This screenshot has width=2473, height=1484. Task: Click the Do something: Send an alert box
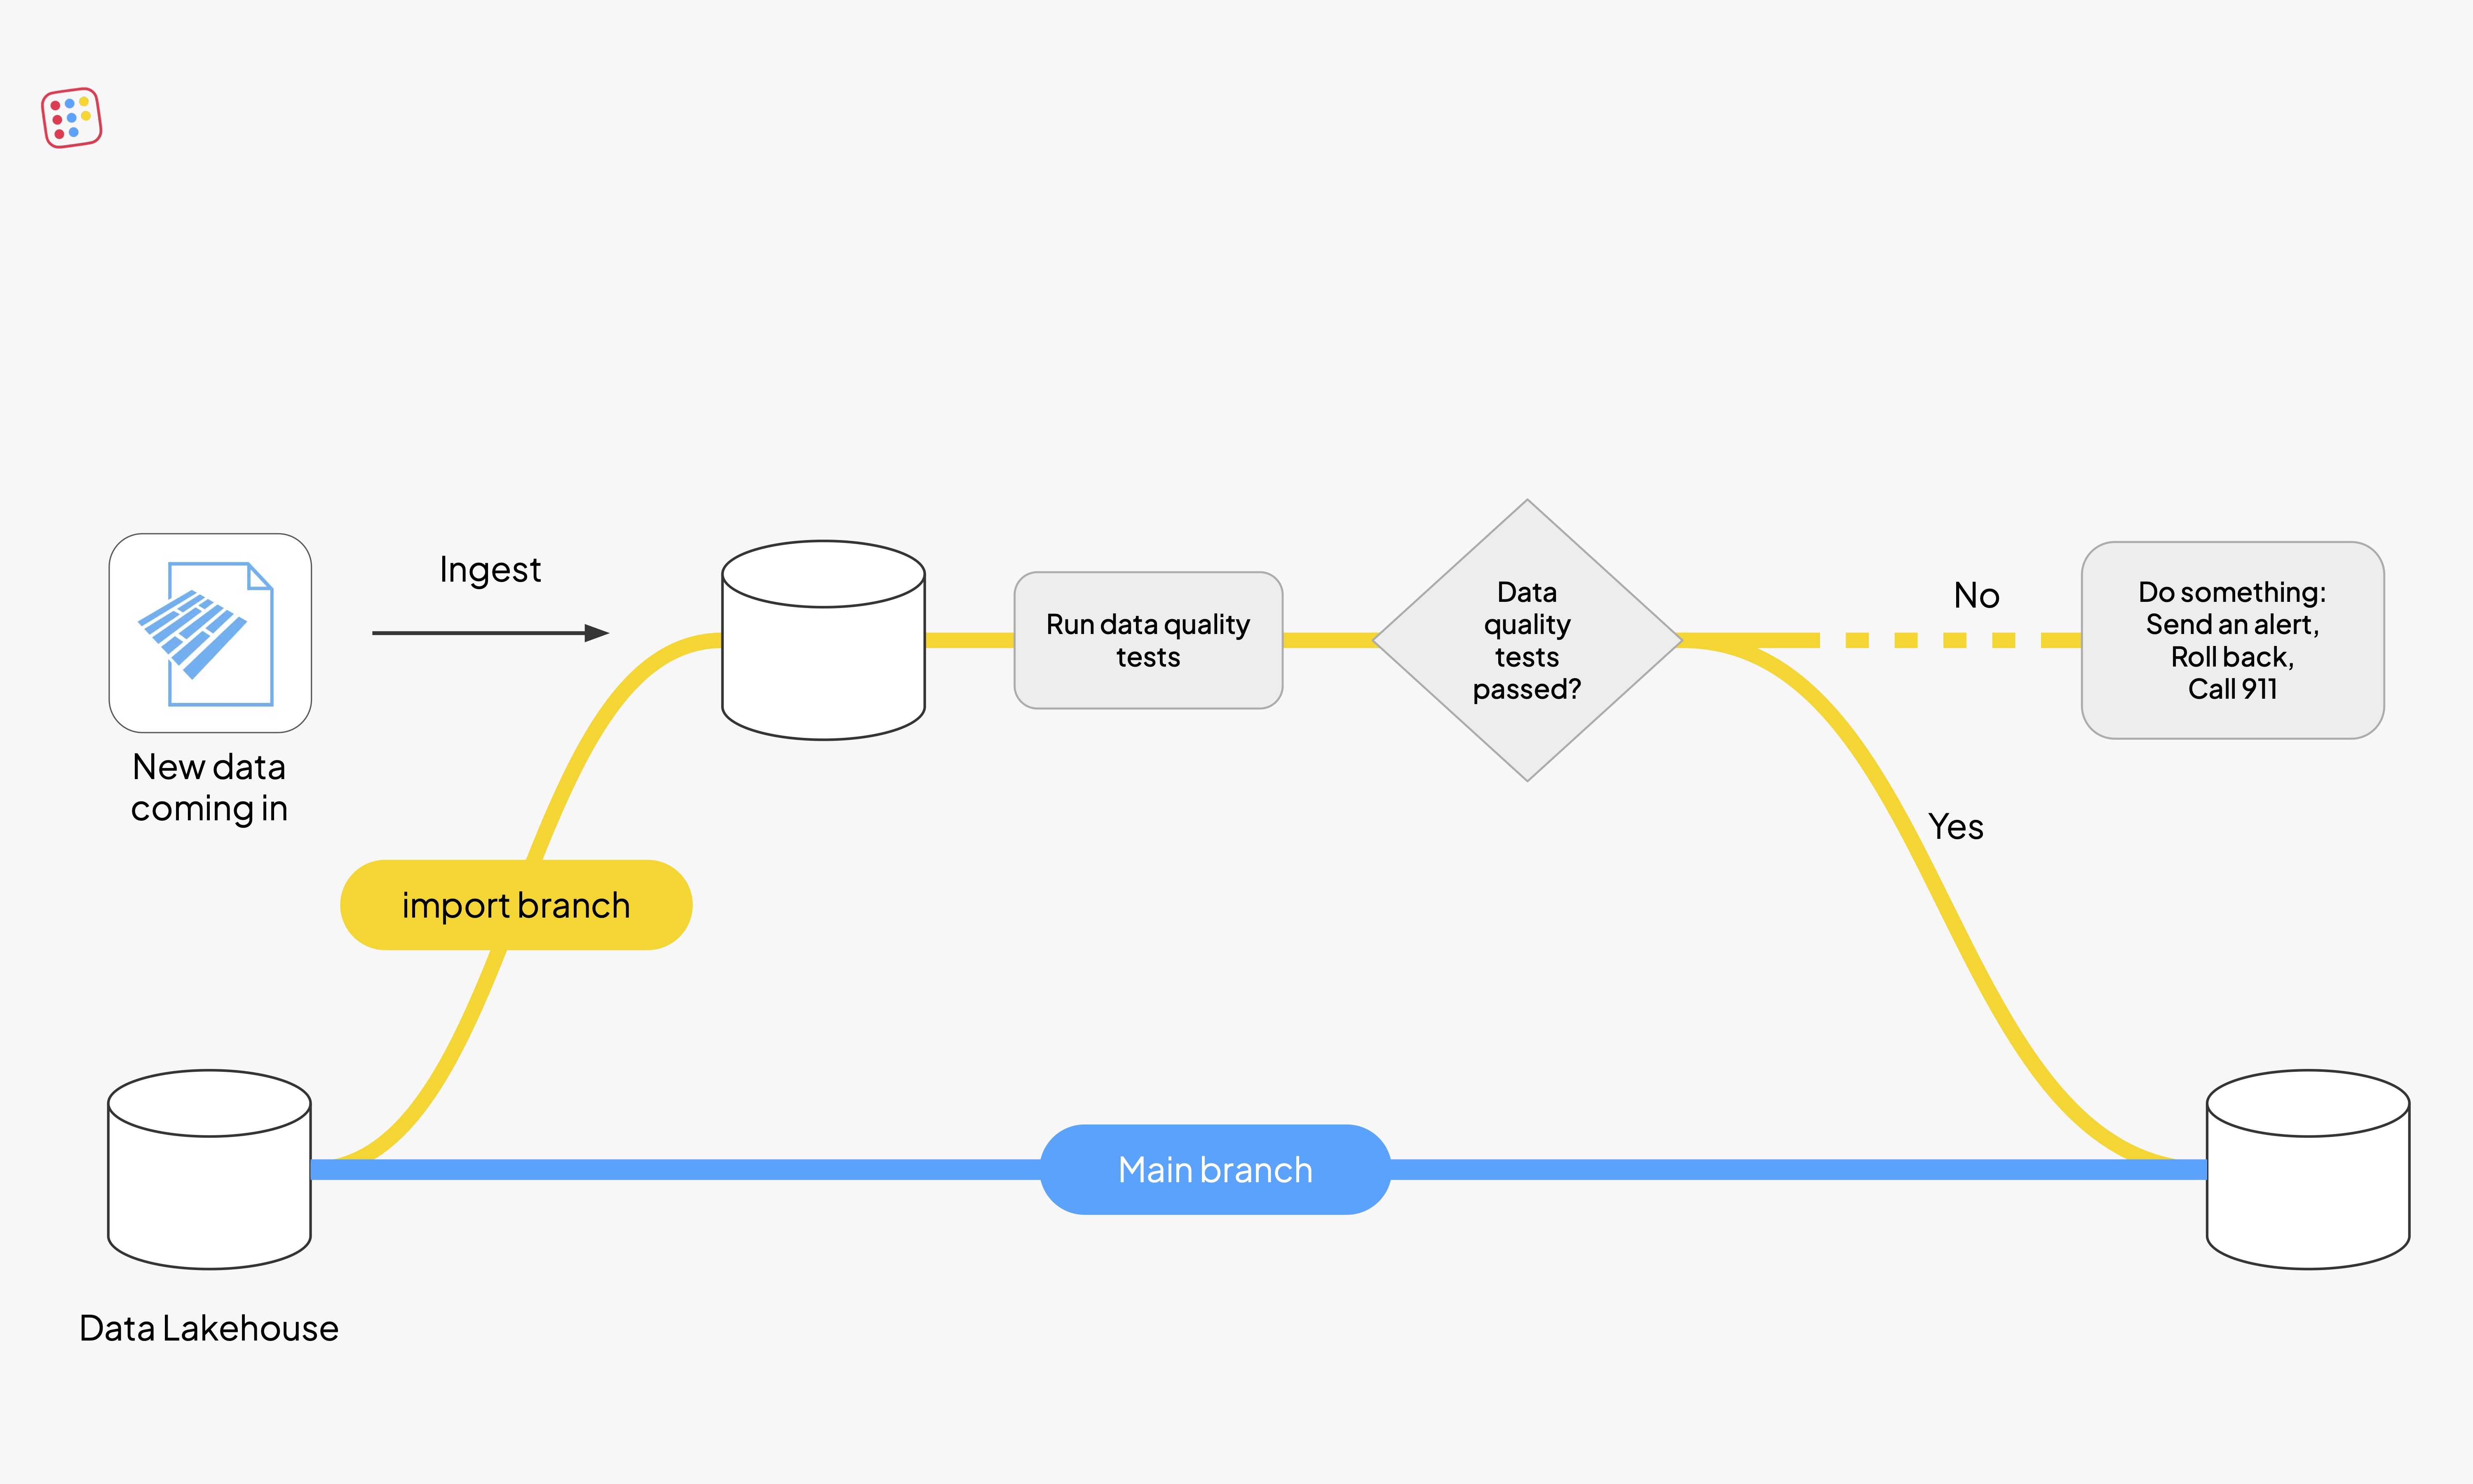[x=2232, y=640]
